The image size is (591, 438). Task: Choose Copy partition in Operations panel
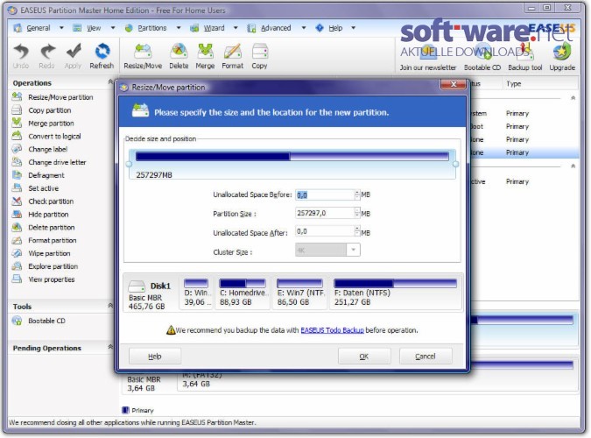tap(42, 110)
